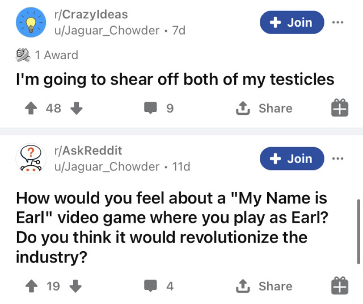Downvote the CrazyIdeas post

click(x=77, y=109)
